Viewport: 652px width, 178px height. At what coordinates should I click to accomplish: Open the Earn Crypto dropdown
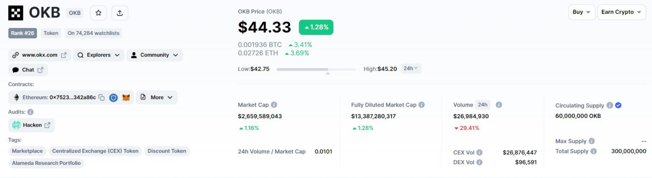tap(621, 12)
